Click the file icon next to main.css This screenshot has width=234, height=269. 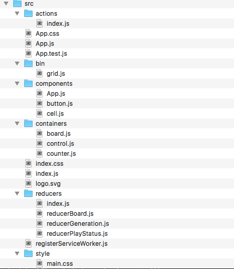click(x=39, y=263)
